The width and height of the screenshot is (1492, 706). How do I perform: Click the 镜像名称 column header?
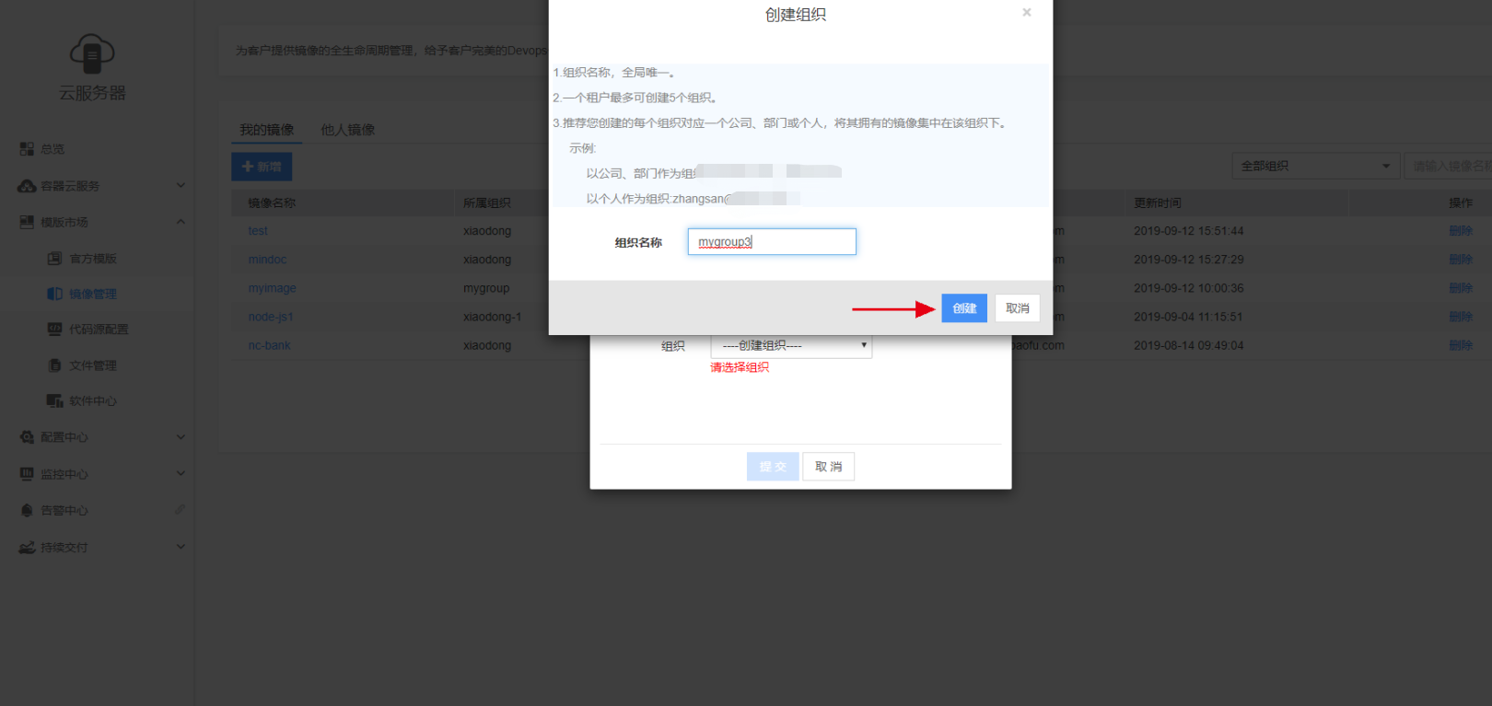coord(272,203)
